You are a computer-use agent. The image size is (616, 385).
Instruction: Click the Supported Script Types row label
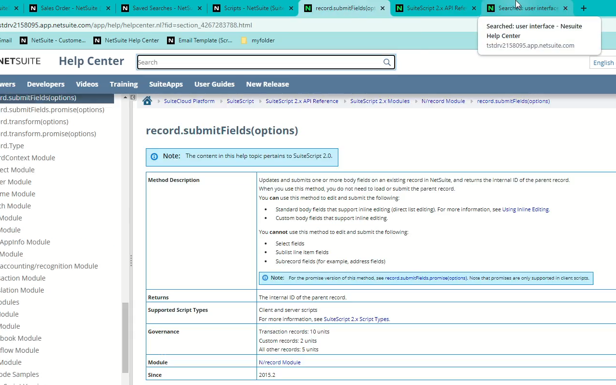pyautogui.click(x=178, y=310)
